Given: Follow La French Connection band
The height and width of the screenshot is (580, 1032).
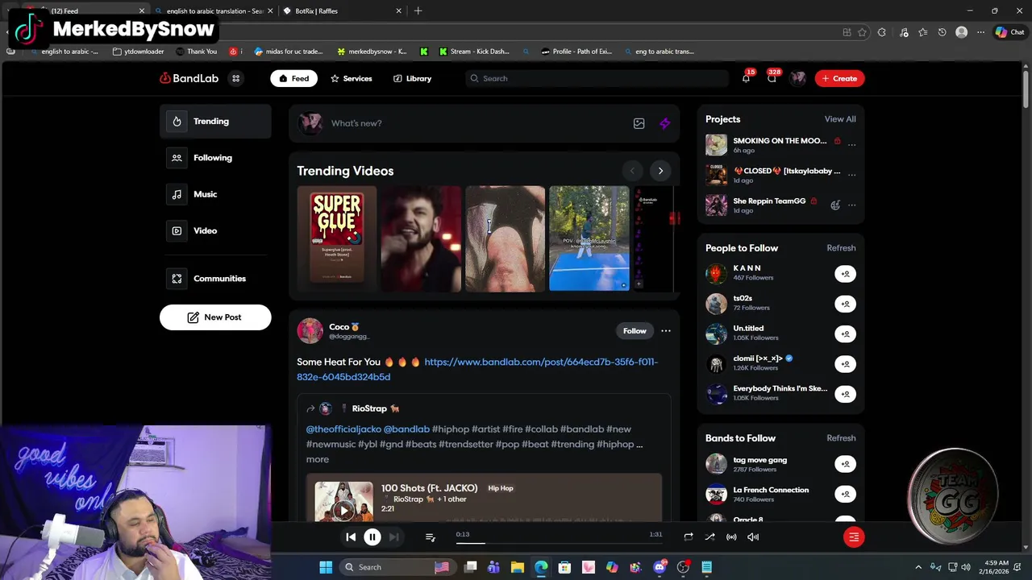Looking at the screenshot, I should [845, 494].
